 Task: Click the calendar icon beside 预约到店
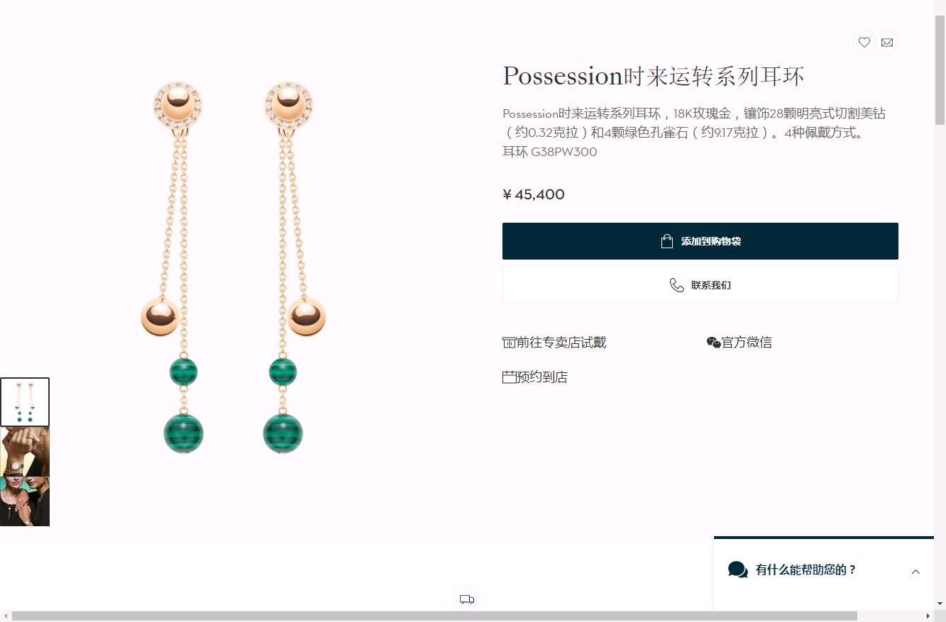[509, 377]
